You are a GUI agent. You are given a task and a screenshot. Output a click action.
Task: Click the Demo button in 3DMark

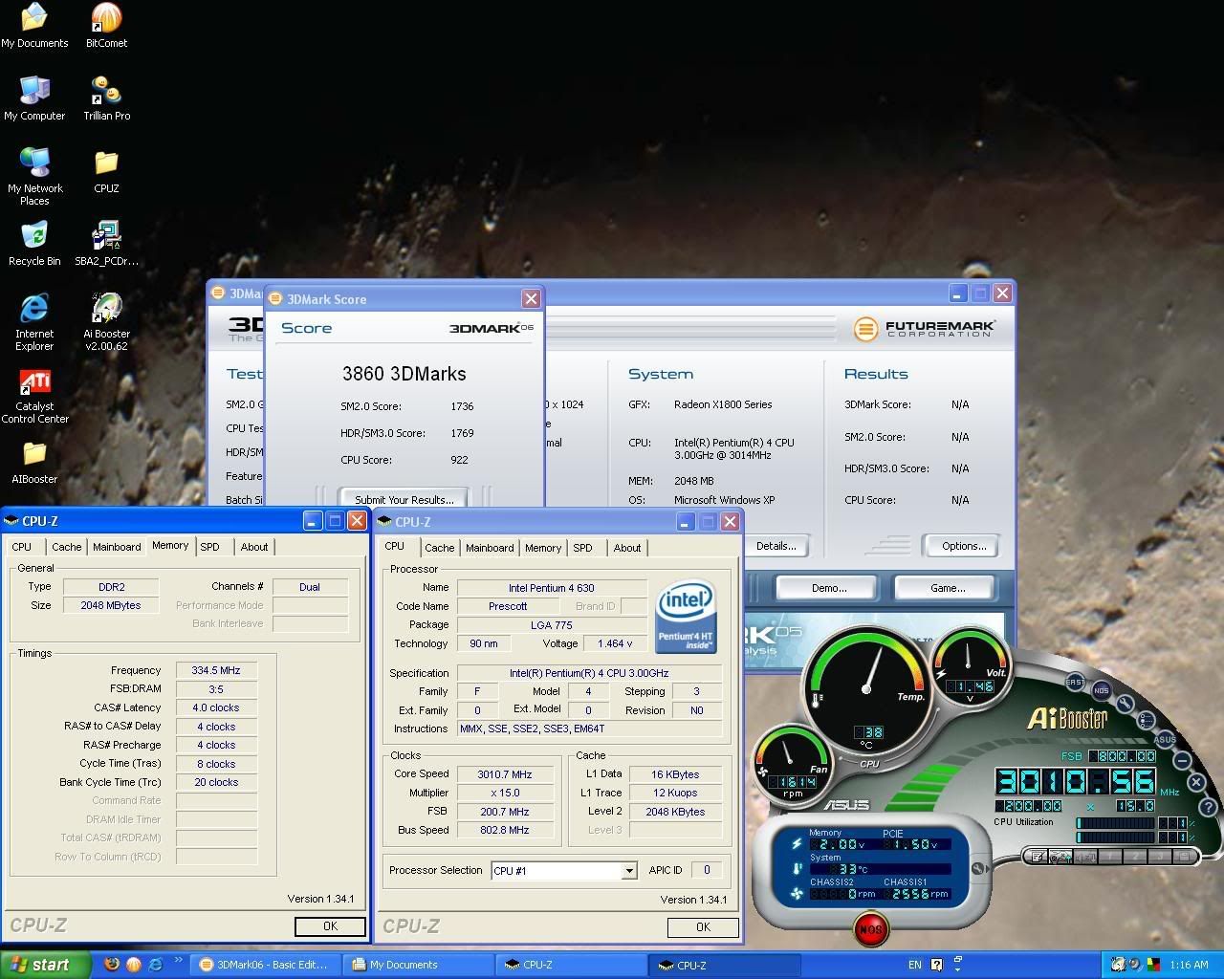pyautogui.click(x=828, y=588)
